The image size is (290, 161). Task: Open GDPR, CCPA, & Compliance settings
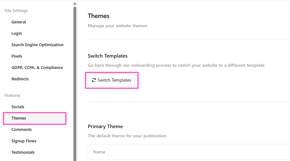coord(37,68)
